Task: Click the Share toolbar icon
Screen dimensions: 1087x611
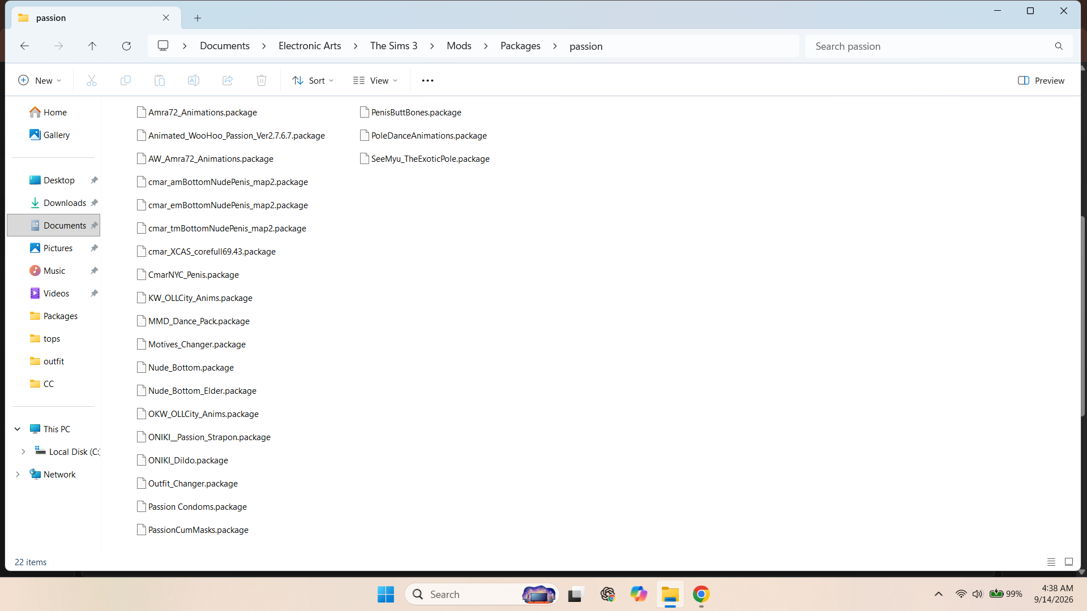Action: click(x=228, y=80)
